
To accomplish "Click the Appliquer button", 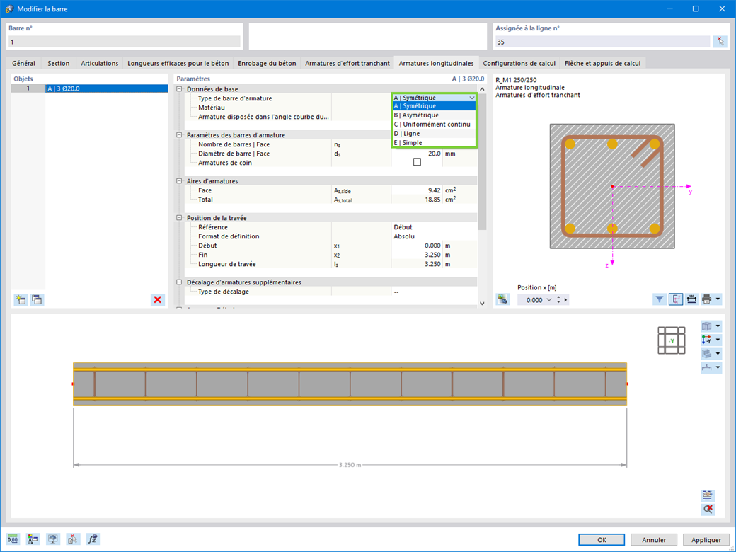I will pos(706,540).
